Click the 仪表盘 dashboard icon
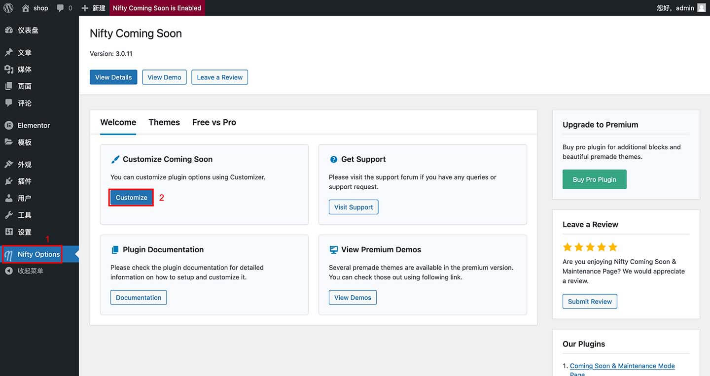Screen dimensions: 710x376 coord(9,30)
